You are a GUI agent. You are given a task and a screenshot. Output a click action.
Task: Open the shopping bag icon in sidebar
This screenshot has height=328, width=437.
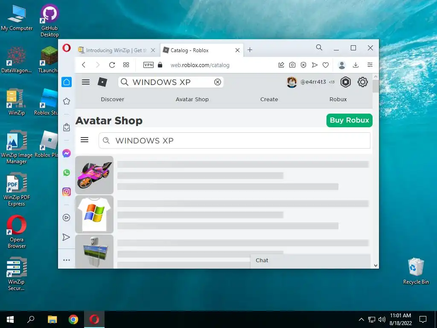click(67, 127)
